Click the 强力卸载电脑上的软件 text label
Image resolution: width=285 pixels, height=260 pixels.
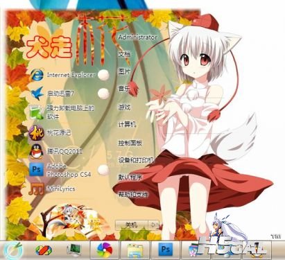71,112
